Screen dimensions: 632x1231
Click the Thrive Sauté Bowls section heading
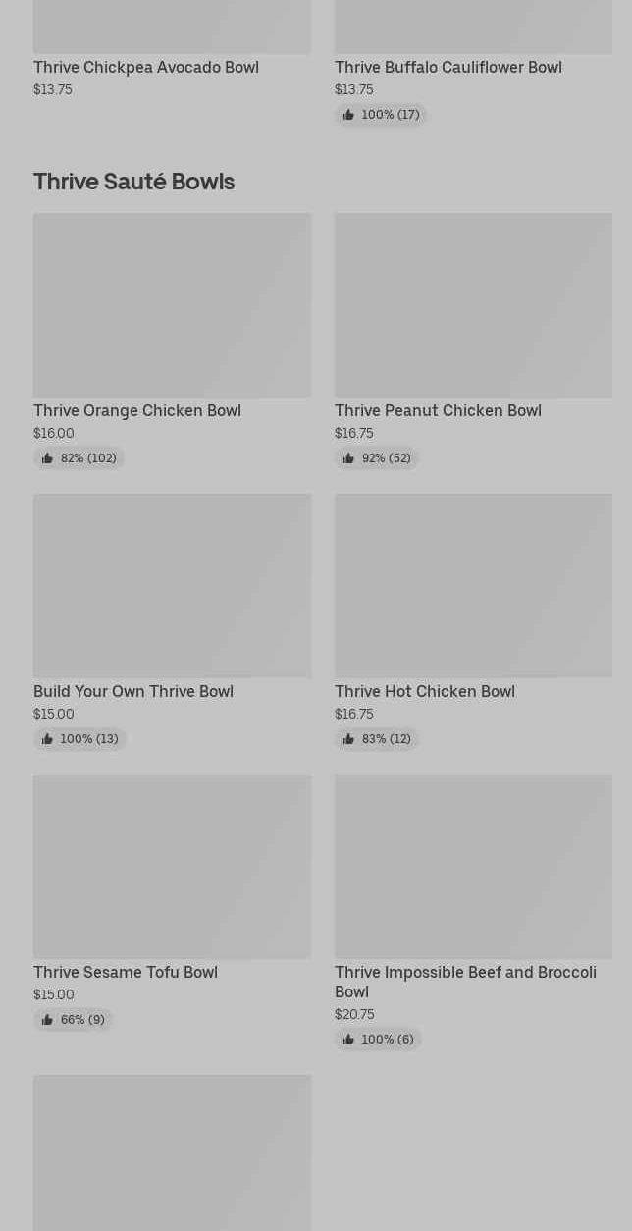[133, 182]
